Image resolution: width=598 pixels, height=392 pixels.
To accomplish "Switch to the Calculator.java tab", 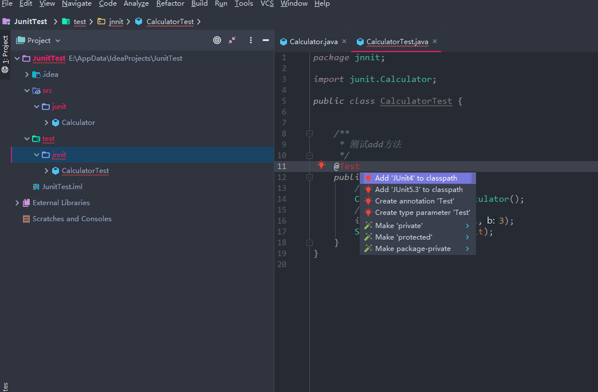I will click(313, 41).
